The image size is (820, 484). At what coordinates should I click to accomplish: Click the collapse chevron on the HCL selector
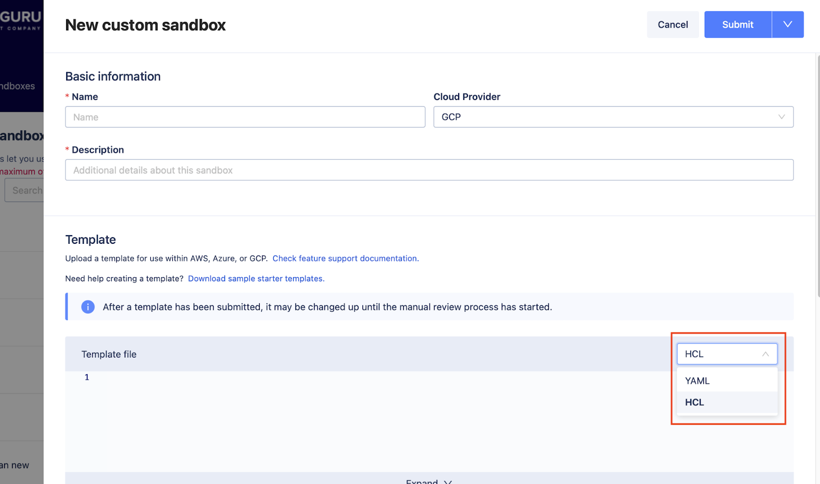765,353
